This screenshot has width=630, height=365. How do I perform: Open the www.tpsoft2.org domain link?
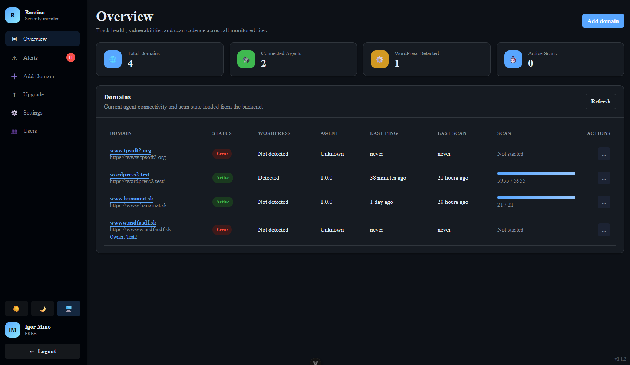[x=131, y=150]
